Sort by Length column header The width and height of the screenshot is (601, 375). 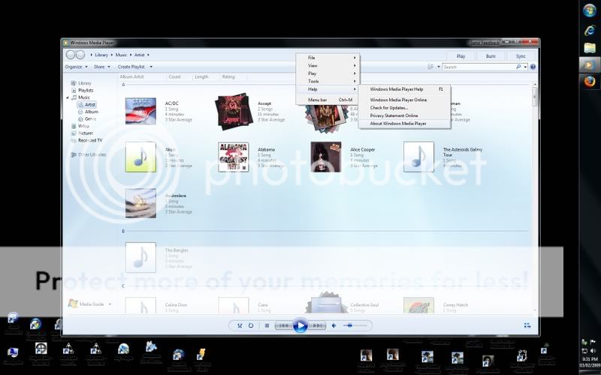[x=201, y=77]
